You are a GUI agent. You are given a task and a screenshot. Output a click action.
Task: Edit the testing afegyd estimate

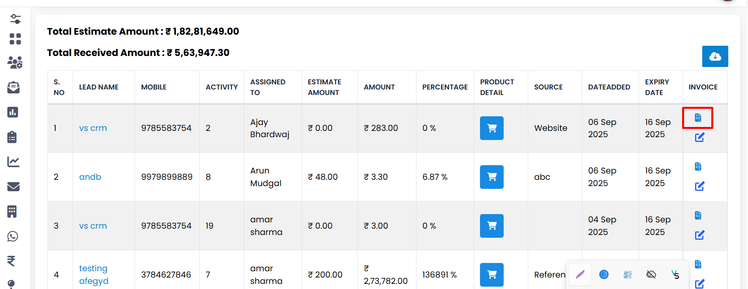[699, 284]
